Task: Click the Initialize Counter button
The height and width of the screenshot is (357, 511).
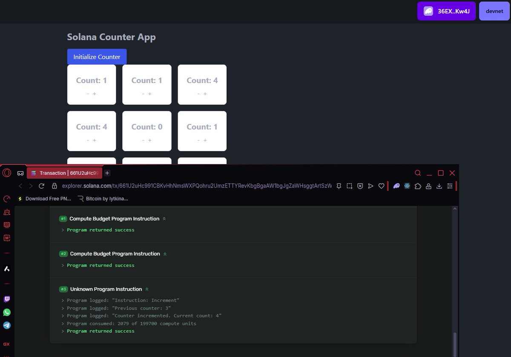Action: 97,57
